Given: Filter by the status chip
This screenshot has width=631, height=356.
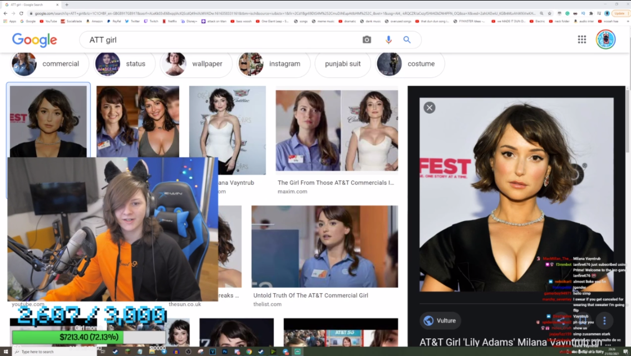Looking at the screenshot, I should (124, 64).
